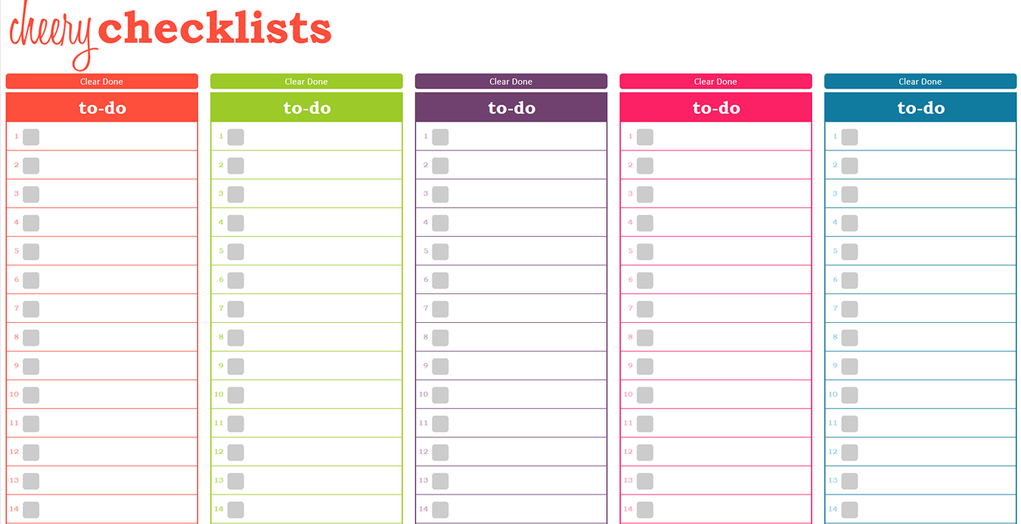The image size is (1021, 524).
Task: Click the text field of orange item 4
Action: 118,223
